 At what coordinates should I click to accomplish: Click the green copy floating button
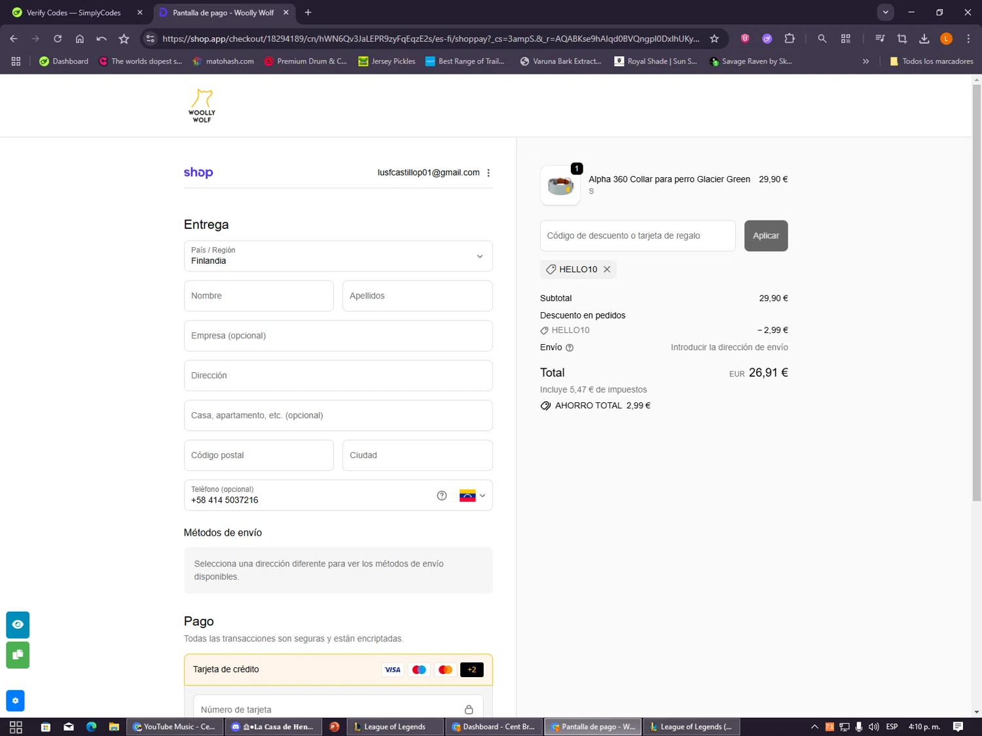(x=18, y=655)
